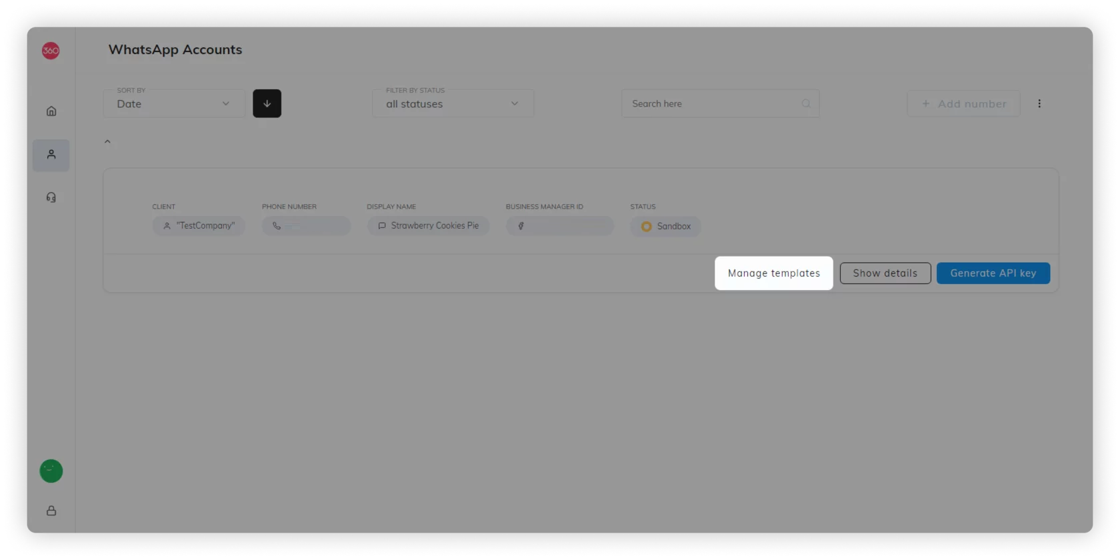Click the "TestCompany" client chip
The width and height of the screenshot is (1120, 560).
tap(199, 226)
